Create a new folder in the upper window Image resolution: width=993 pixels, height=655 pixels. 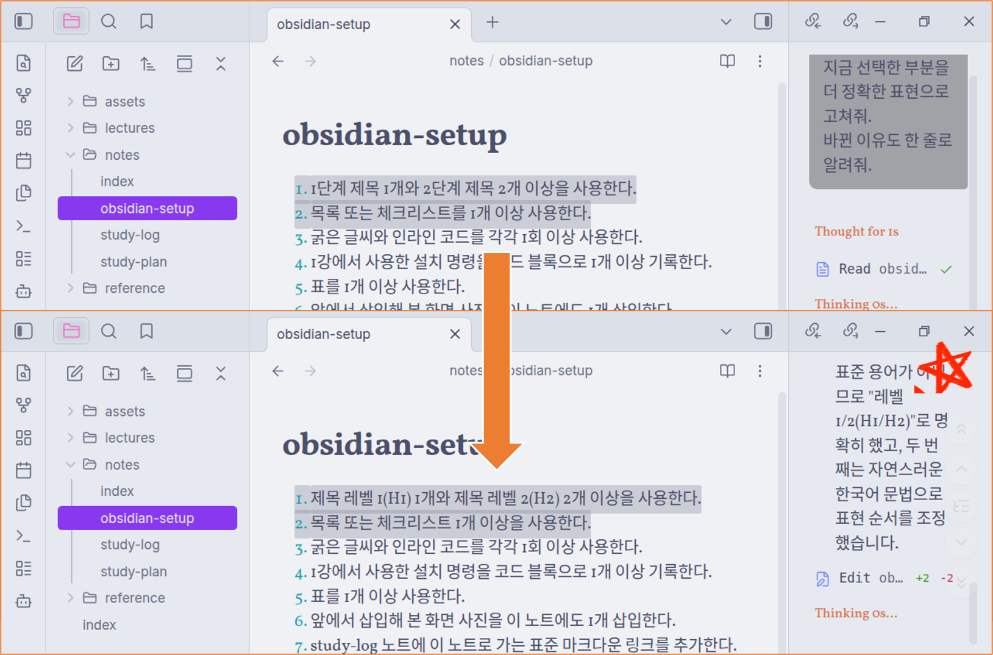click(x=111, y=63)
